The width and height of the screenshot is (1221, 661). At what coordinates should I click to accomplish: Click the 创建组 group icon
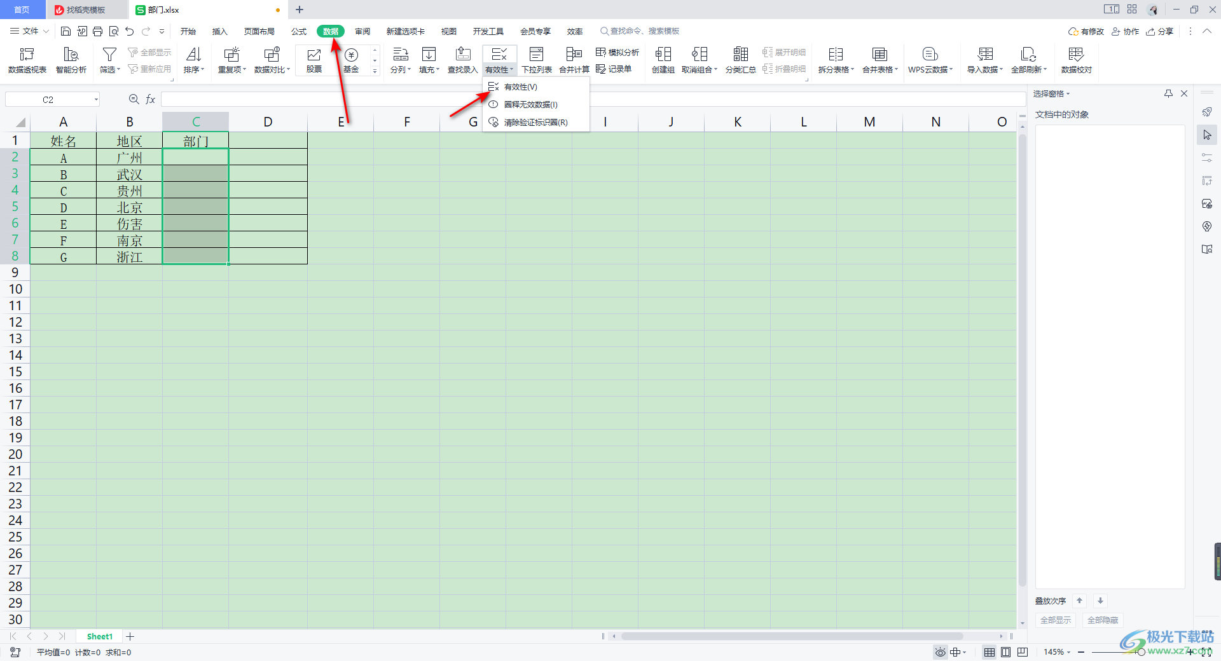pyautogui.click(x=663, y=60)
